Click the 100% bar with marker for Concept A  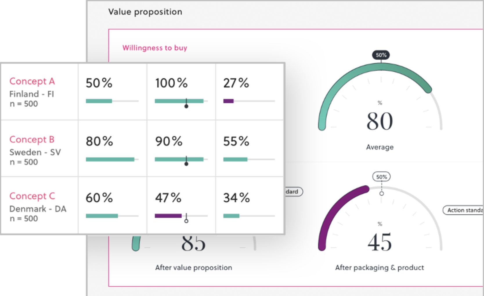181,101
